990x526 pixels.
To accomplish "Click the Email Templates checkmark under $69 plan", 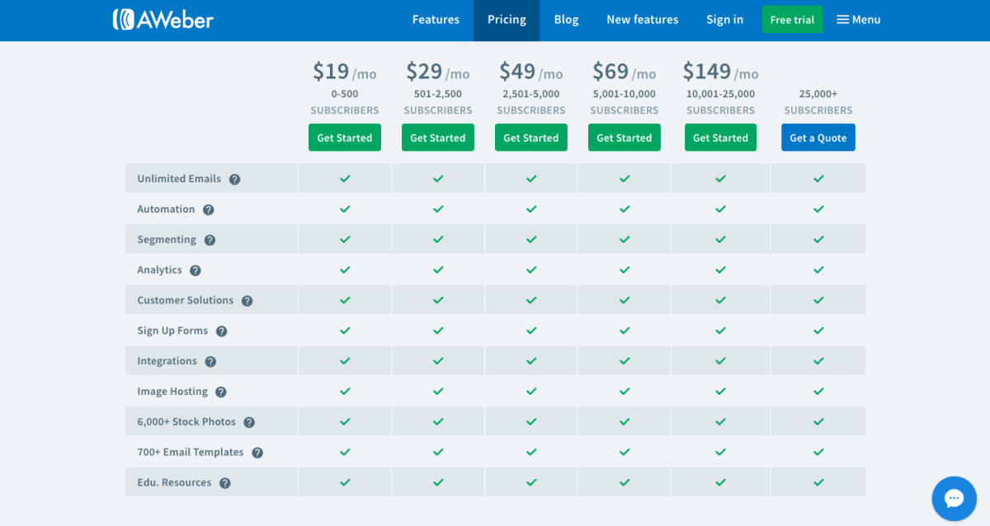I will (x=625, y=453).
